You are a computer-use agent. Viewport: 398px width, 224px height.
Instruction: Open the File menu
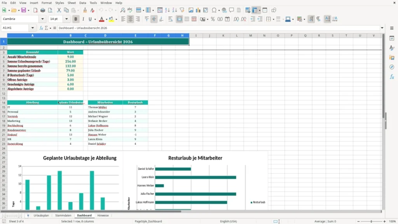pyautogui.click(x=4, y=3)
